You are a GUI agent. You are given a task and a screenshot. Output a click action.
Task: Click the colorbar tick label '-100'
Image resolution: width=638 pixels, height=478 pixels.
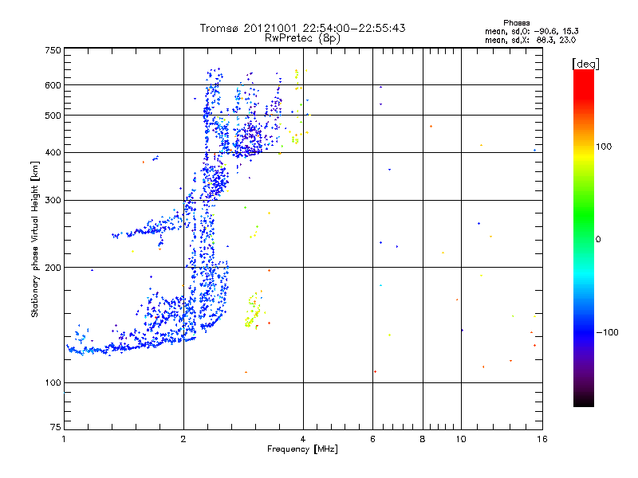click(x=608, y=332)
